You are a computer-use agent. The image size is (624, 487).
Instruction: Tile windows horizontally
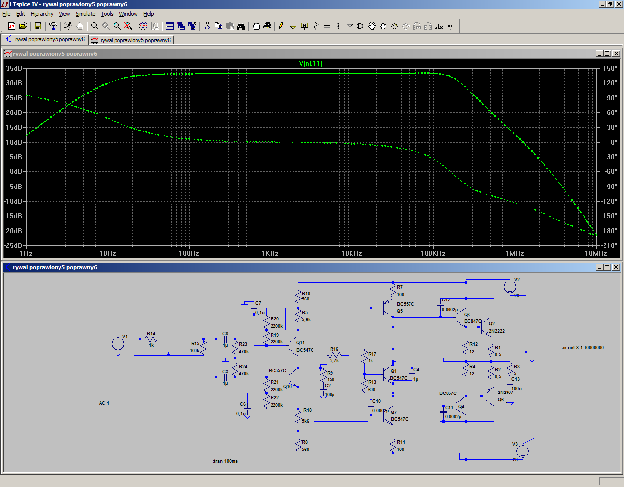170,26
